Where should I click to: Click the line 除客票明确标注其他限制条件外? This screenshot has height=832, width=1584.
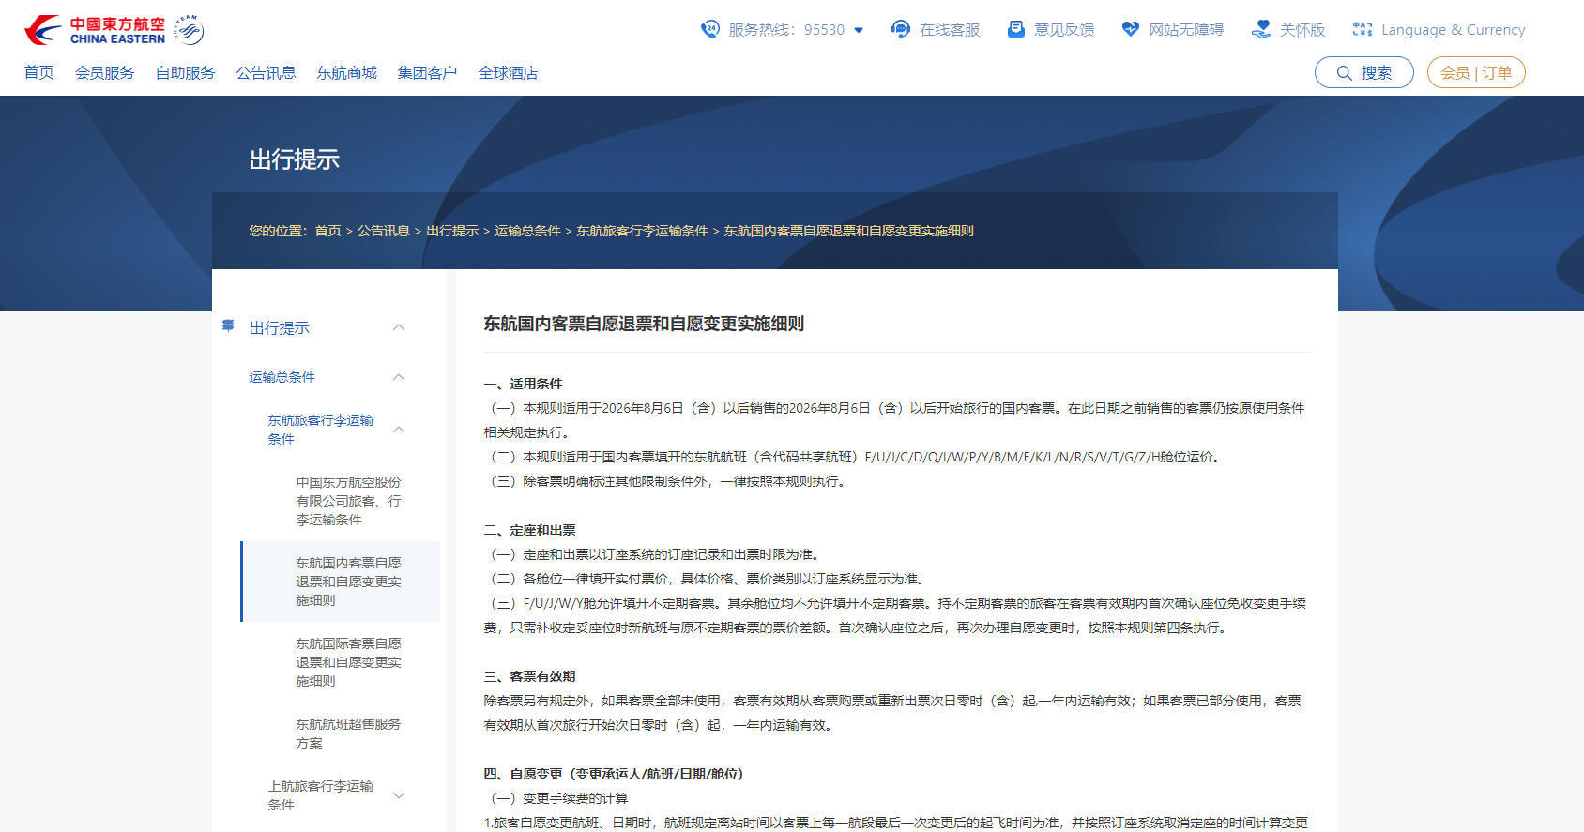[x=668, y=481]
